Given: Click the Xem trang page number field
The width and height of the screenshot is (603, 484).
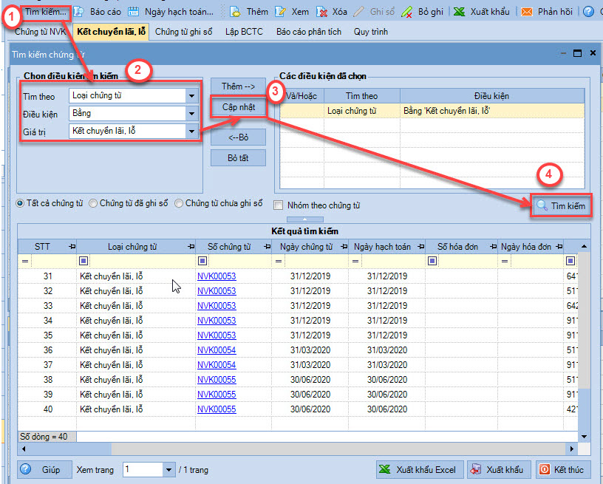Looking at the screenshot, I should click(x=143, y=469).
